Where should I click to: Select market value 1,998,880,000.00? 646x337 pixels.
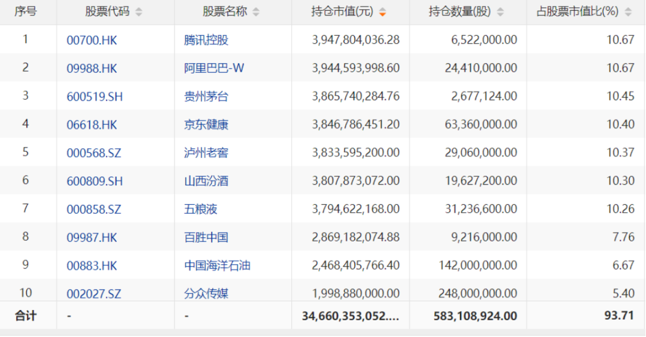355,293
